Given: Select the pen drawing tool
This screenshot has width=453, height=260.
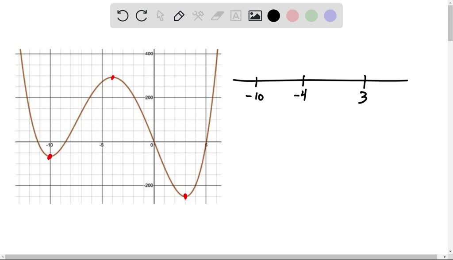Looking at the screenshot, I should click(x=179, y=15).
